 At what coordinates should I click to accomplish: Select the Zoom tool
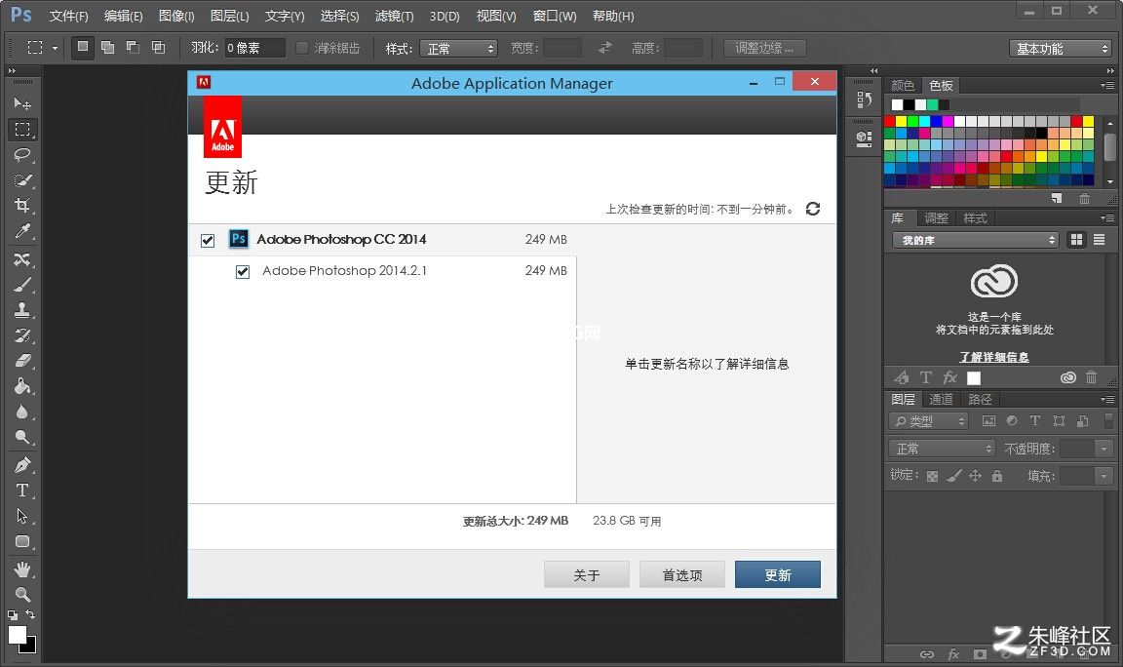point(22,595)
